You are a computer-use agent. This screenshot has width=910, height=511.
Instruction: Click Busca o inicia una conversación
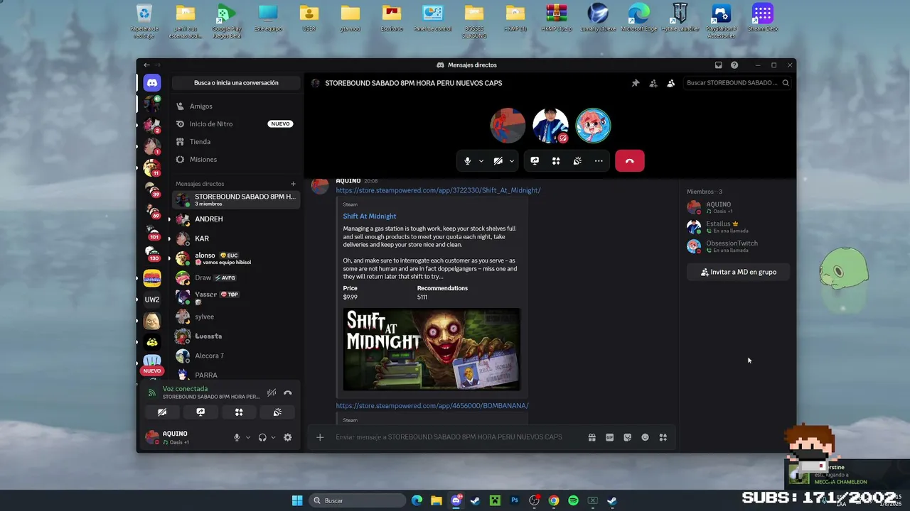[x=236, y=83]
